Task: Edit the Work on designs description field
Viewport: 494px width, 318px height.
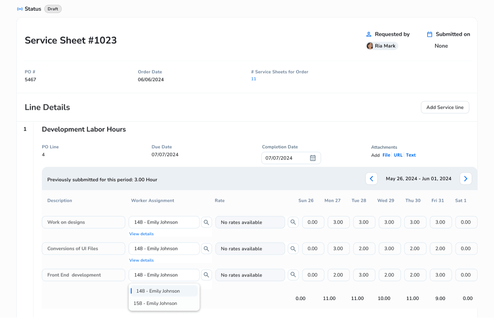Action: pyautogui.click(x=84, y=222)
